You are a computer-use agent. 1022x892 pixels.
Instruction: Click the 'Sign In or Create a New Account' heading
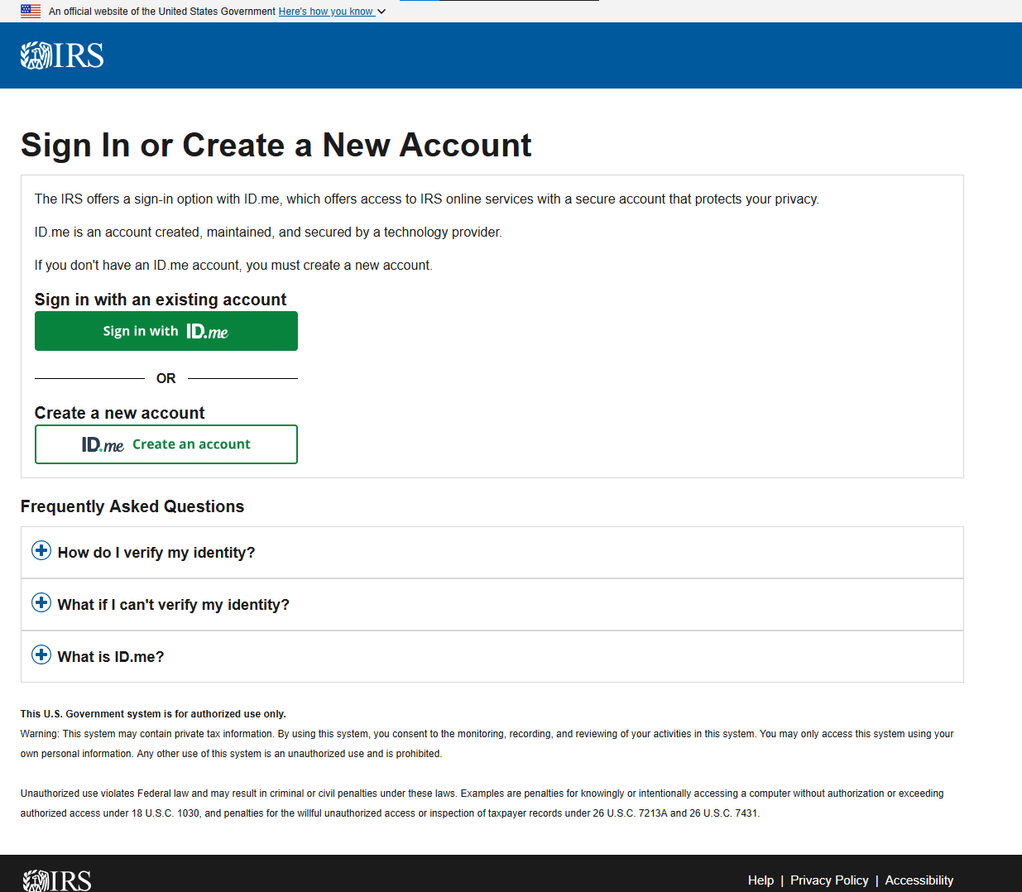pos(276,145)
